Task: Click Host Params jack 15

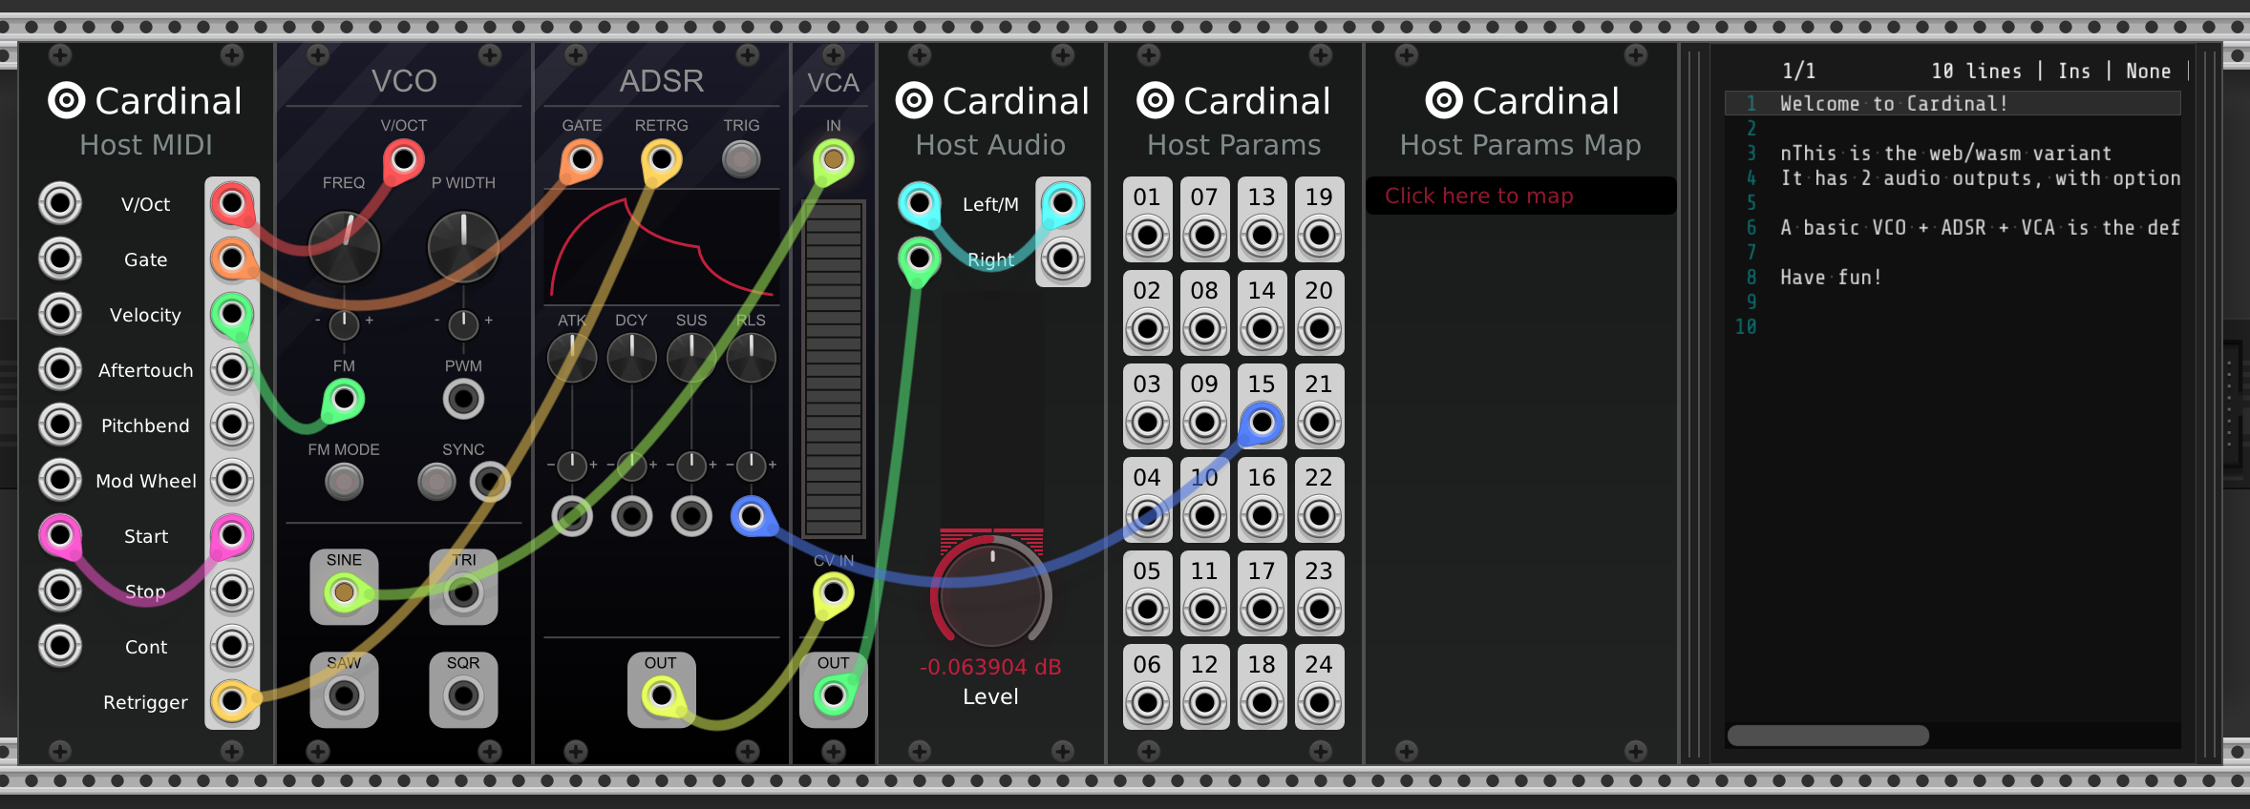Action: (1262, 421)
